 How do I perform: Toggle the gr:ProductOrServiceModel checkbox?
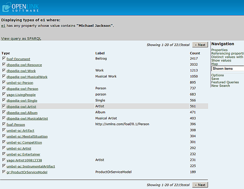(4, 172)
